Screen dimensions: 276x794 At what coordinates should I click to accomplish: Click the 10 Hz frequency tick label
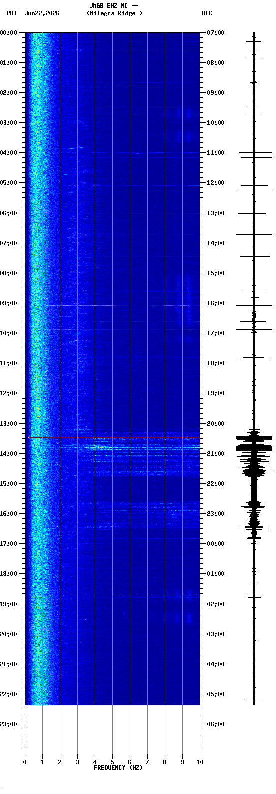(200, 762)
